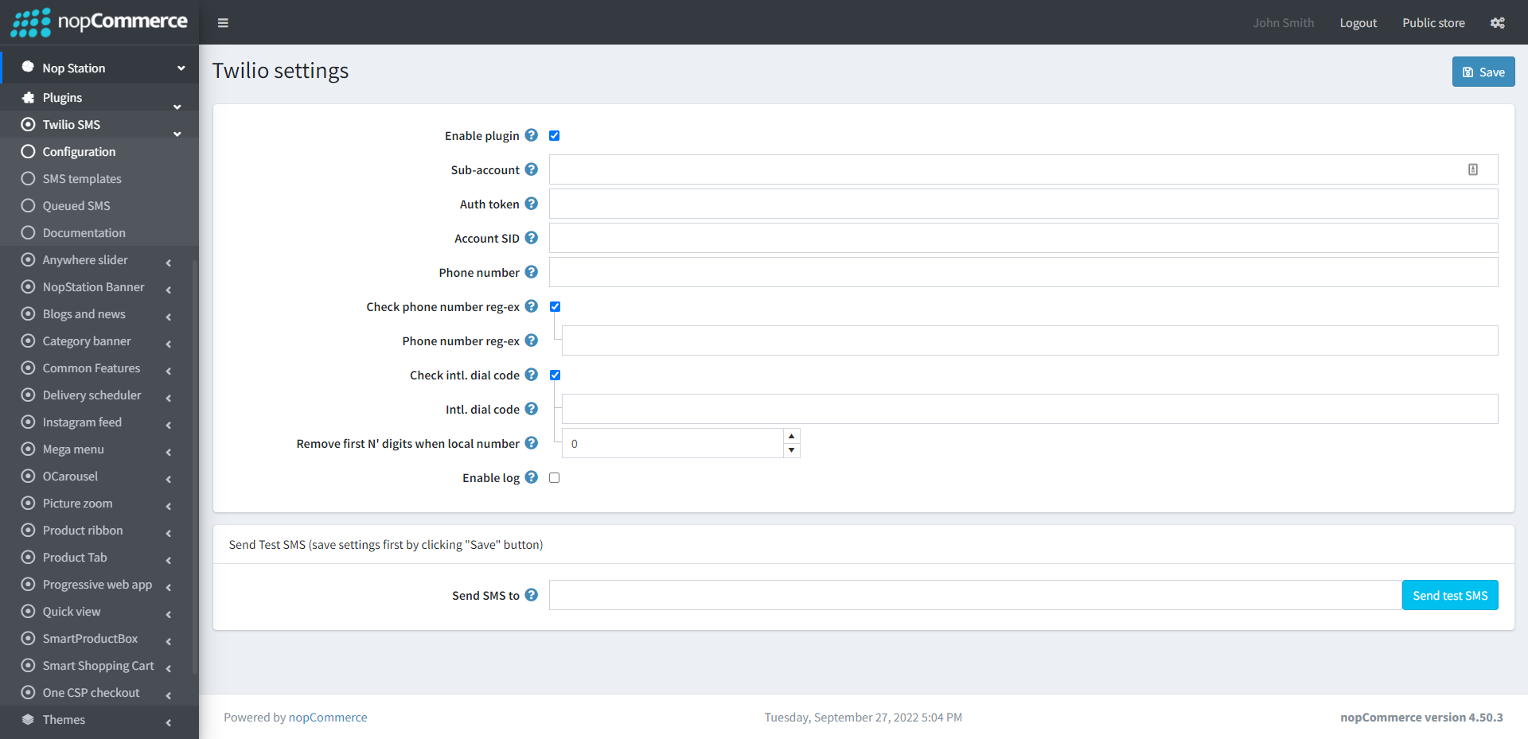
Task: Expand the Delivery scheduler menu arrow
Action: tap(169, 398)
